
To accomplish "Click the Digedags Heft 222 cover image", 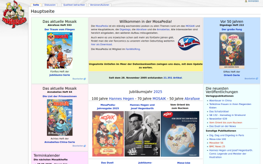I will (x=231, y=50).
